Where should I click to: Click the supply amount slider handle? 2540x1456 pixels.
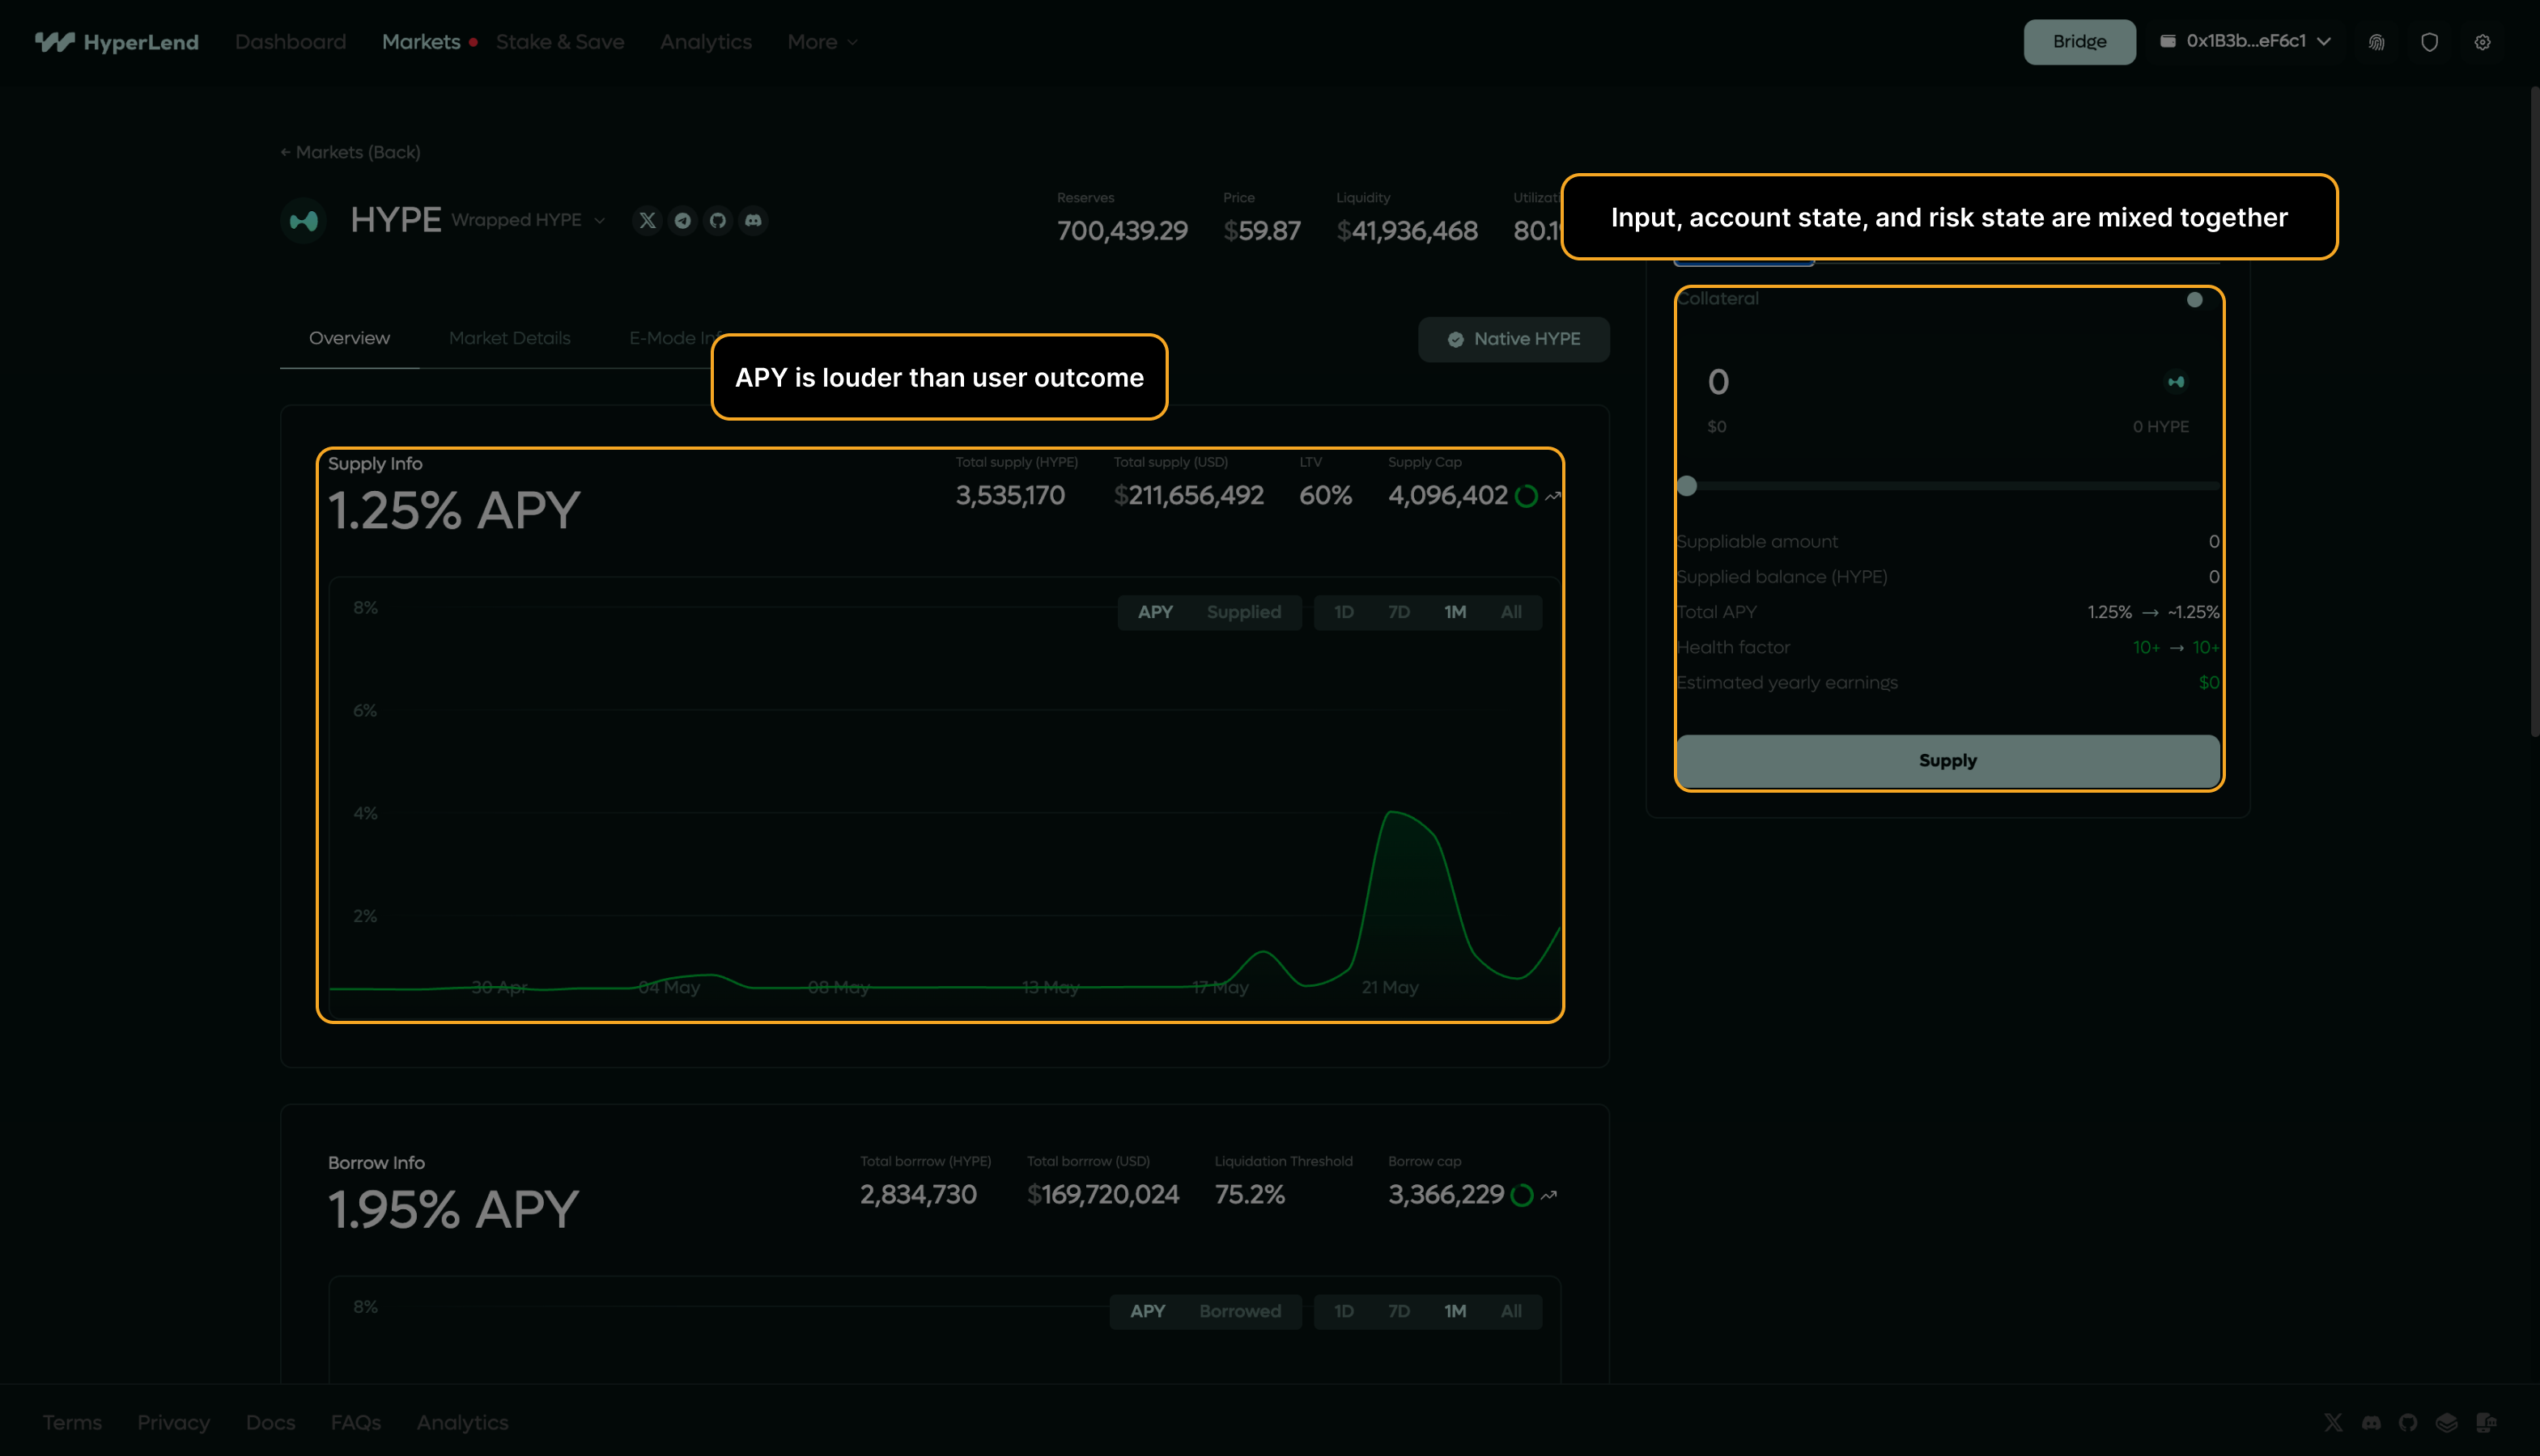(x=1687, y=486)
